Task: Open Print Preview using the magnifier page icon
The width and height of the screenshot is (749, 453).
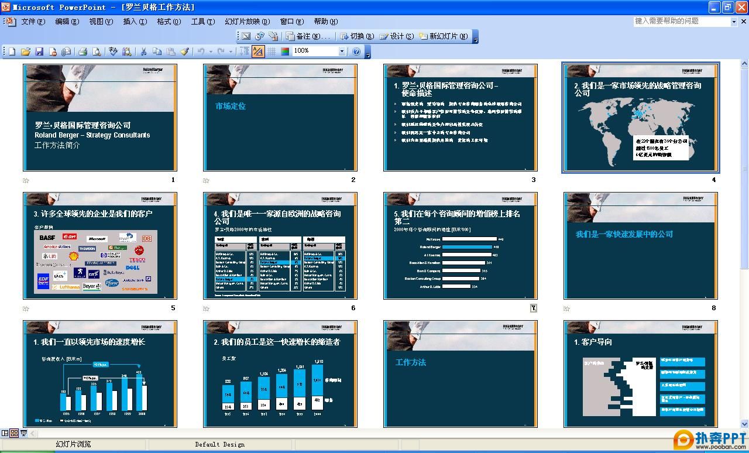Action: point(97,52)
